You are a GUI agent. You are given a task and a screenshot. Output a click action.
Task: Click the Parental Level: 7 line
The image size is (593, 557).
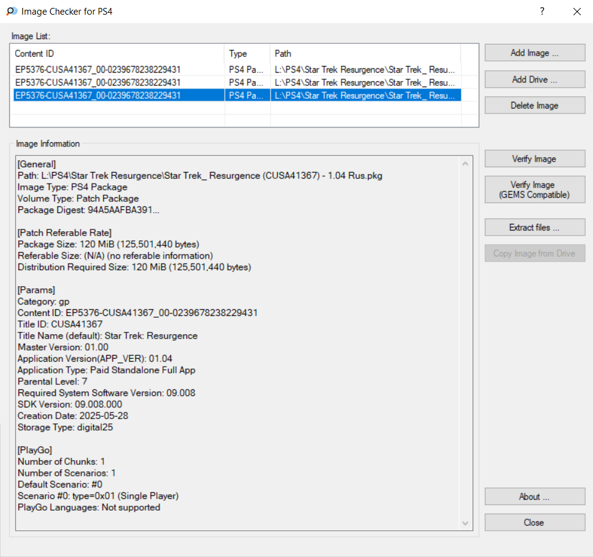click(x=52, y=382)
